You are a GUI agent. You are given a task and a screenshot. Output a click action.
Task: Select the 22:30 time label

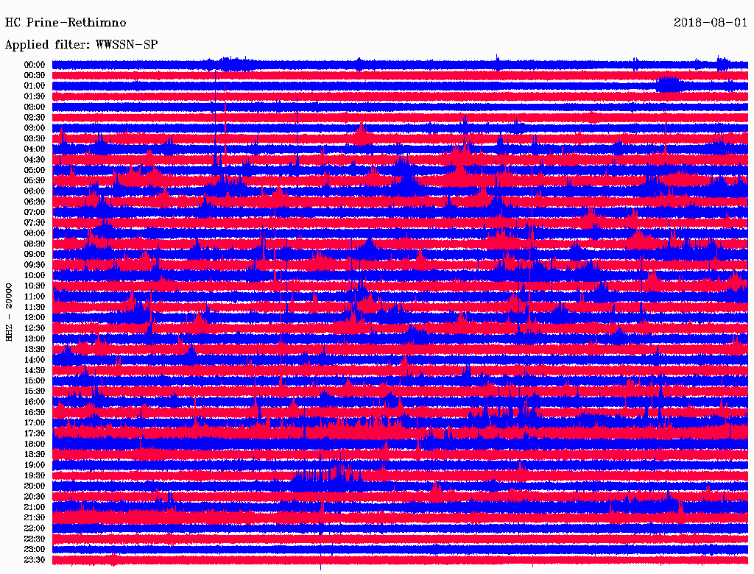(x=34, y=539)
